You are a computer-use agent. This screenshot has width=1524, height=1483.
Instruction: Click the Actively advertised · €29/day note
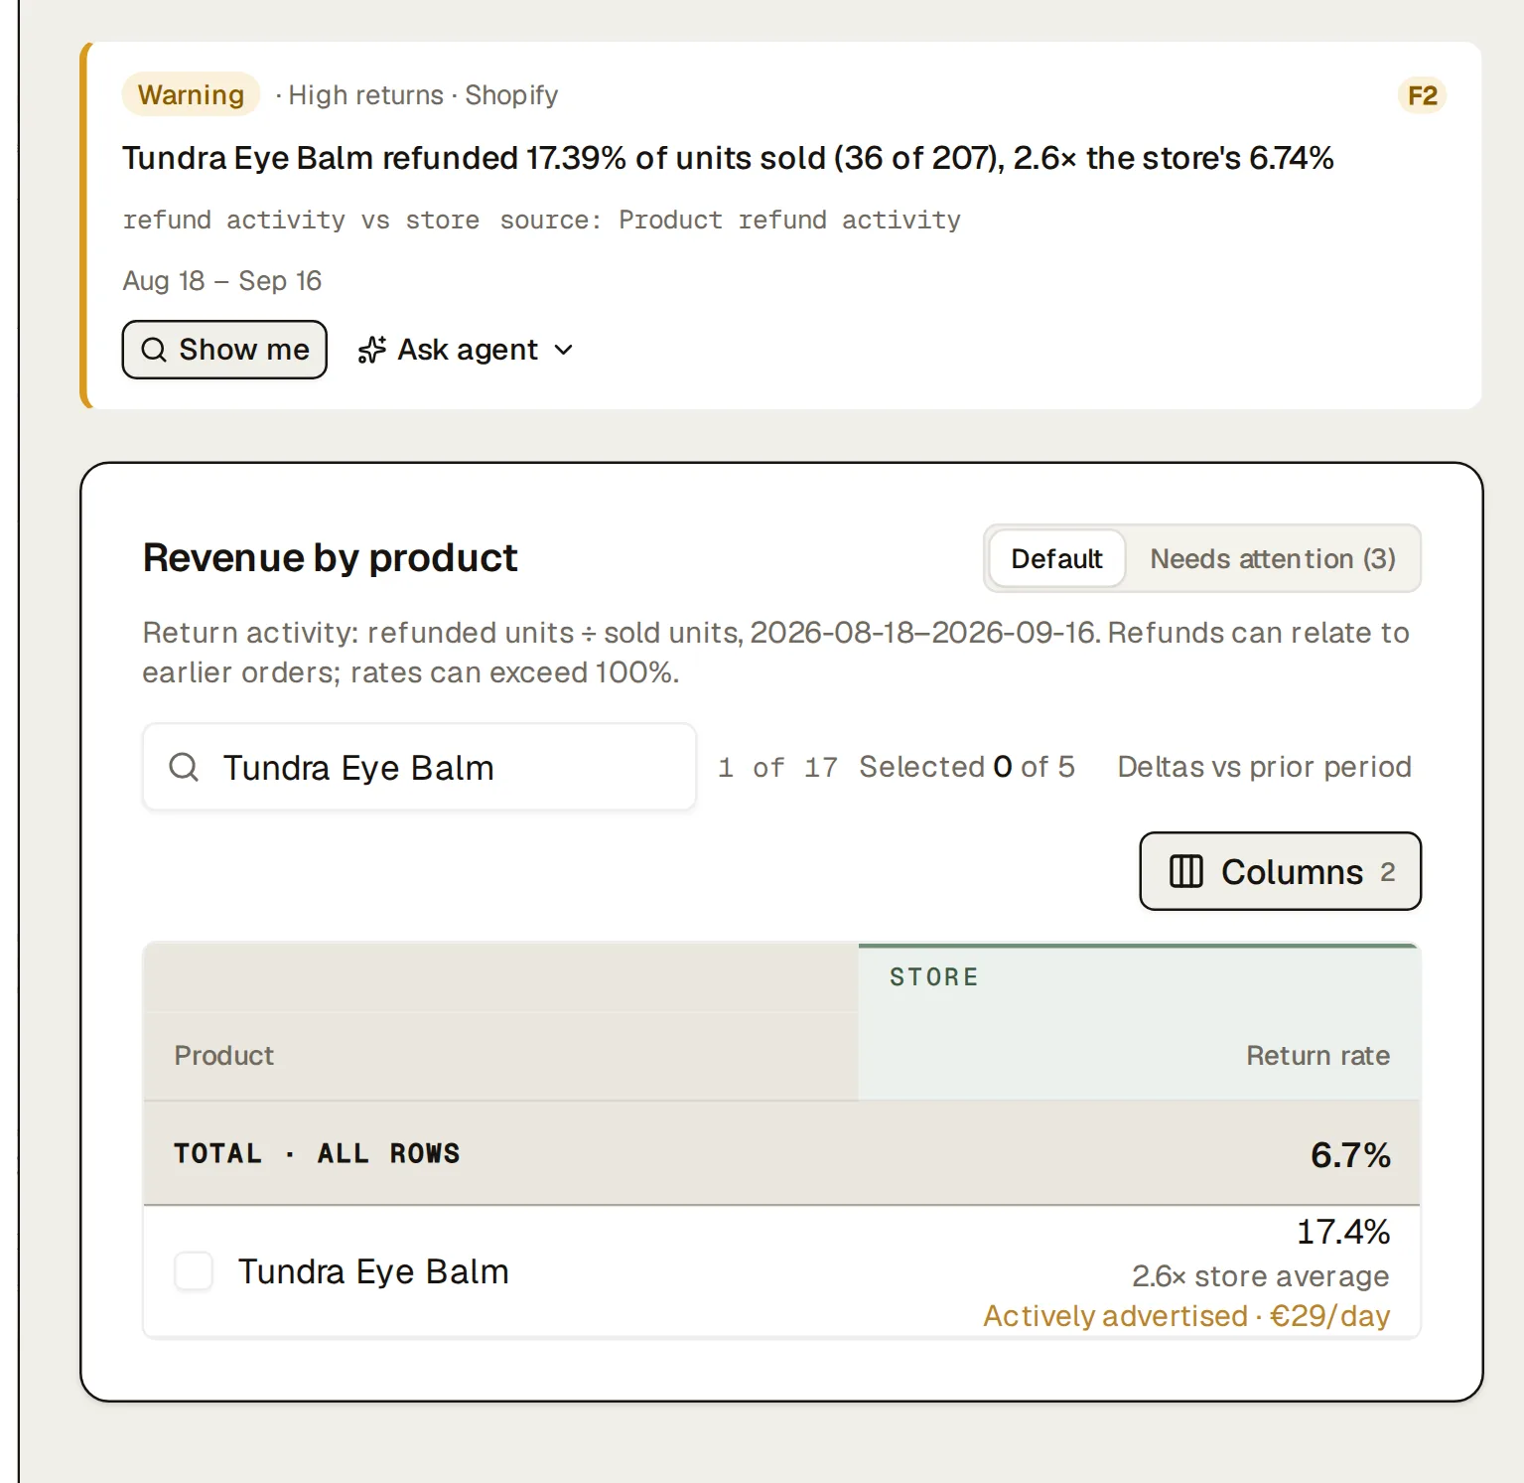pos(1186,1315)
